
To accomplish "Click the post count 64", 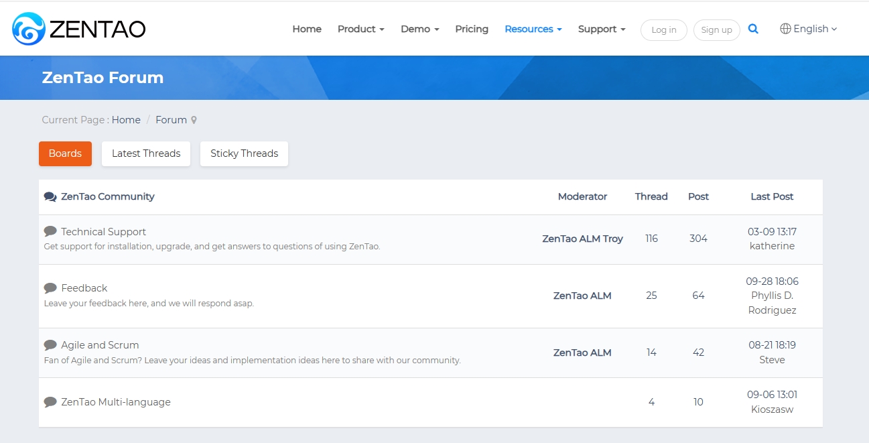I will [698, 296].
